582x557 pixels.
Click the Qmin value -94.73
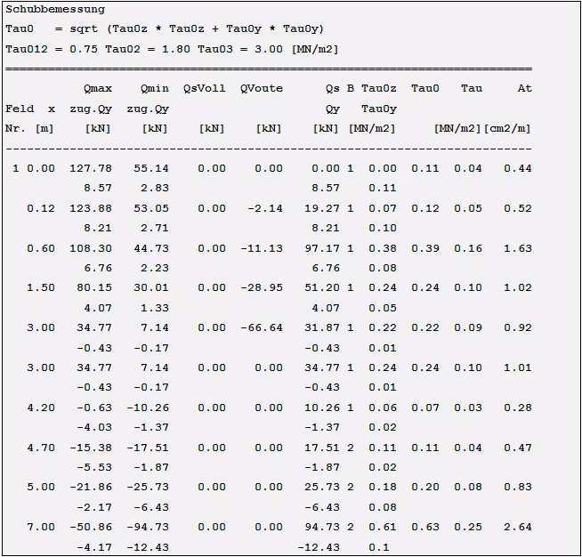pyautogui.click(x=151, y=528)
